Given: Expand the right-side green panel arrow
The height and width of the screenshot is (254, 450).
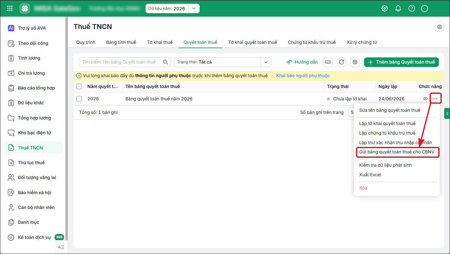Looking at the screenshot, I should point(447,114).
